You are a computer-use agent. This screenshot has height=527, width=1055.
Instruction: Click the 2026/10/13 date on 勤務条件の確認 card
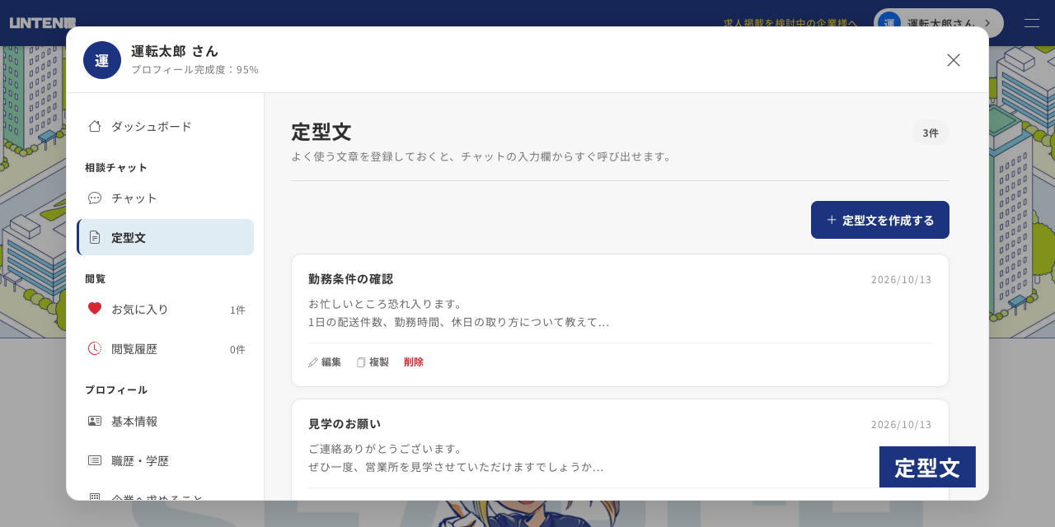tap(902, 279)
